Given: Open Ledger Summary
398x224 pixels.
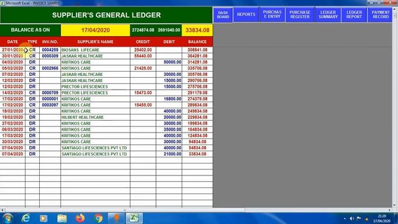Looking at the screenshot, I should (328, 14).
